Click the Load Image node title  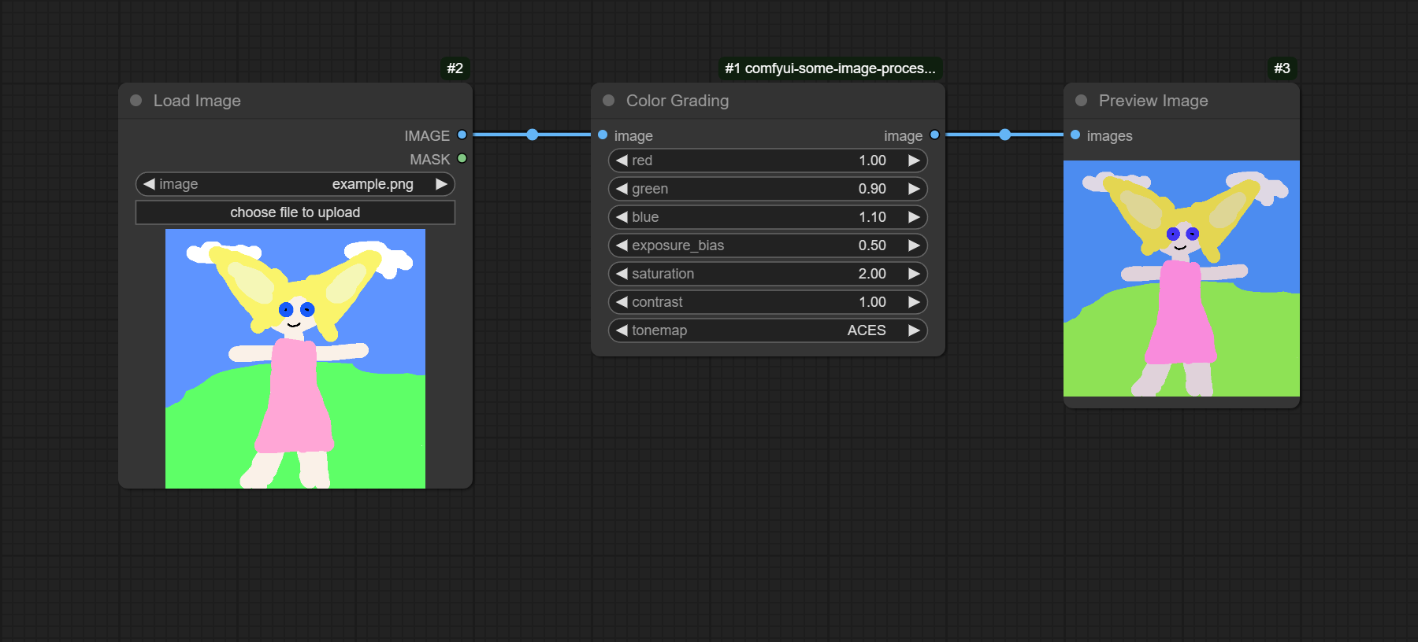coord(197,101)
